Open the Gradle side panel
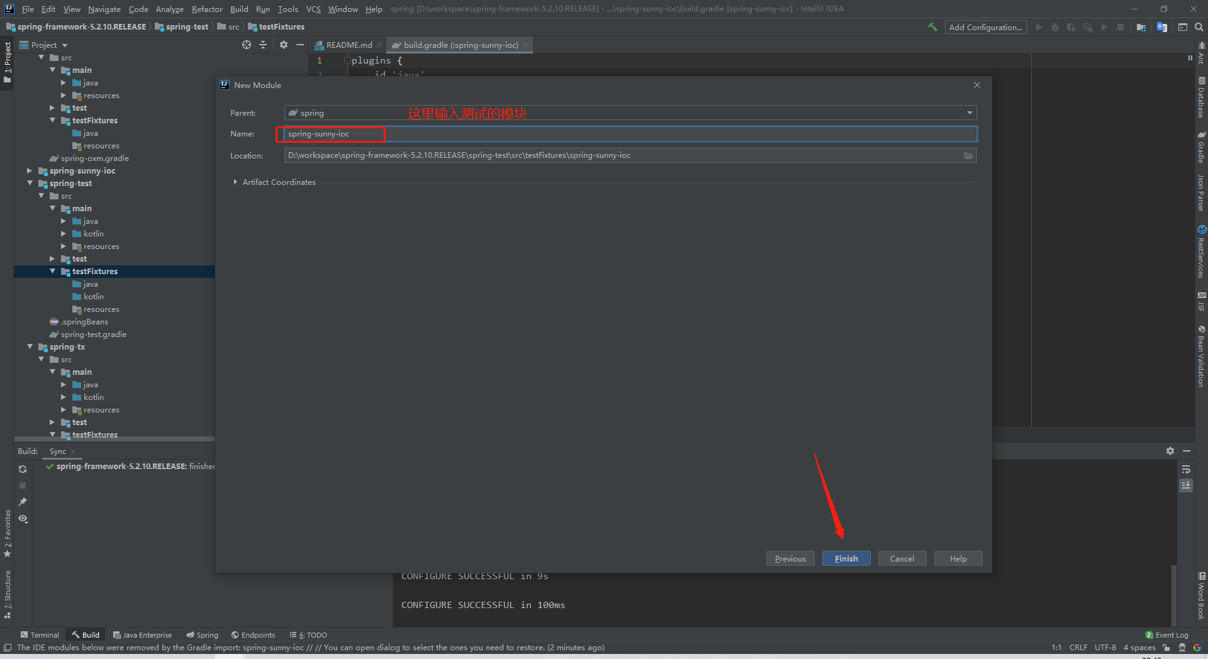The width and height of the screenshot is (1208, 659). [1201, 147]
